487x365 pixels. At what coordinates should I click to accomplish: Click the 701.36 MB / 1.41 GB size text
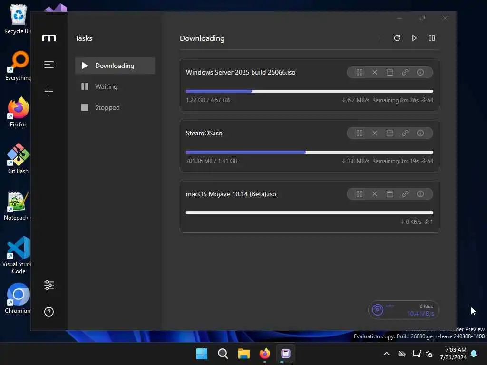pos(212,161)
